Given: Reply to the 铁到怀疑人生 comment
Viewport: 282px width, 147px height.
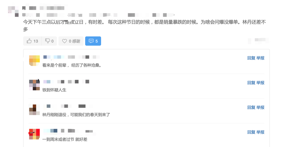Looking at the screenshot, I should coord(251,83).
